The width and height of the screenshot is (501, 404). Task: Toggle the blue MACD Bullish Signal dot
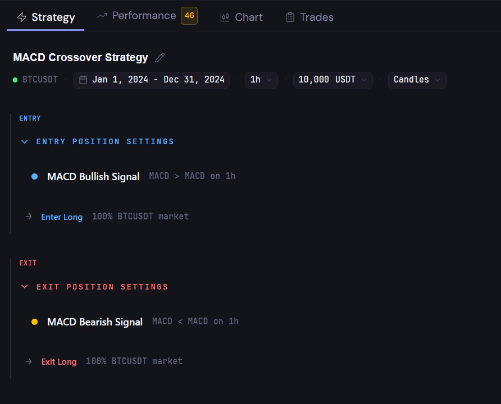pos(34,177)
